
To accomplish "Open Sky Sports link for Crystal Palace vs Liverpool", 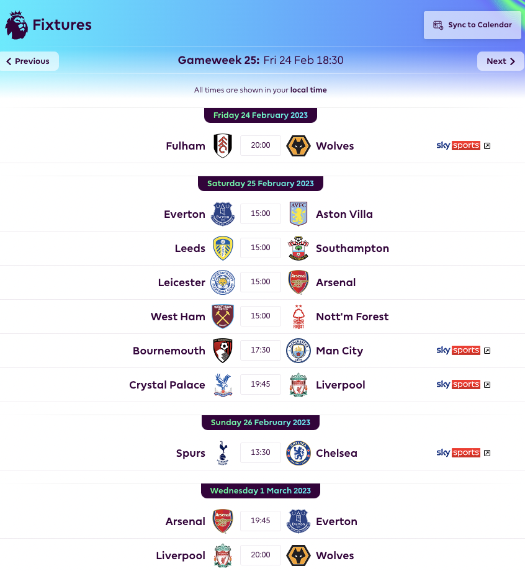I will (459, 384).
